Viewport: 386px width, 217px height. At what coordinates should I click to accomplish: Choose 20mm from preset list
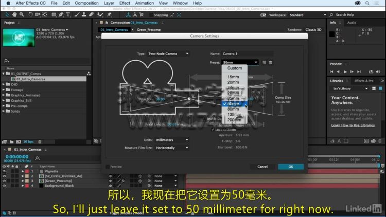(x=234, y=82)
